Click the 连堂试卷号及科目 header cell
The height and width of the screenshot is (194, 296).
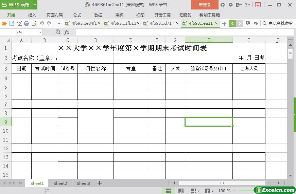(x=209, y=68)
